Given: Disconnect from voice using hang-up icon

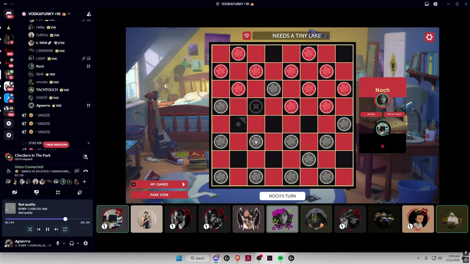Looking at the screenshot, I should click(x=86, y=171).
